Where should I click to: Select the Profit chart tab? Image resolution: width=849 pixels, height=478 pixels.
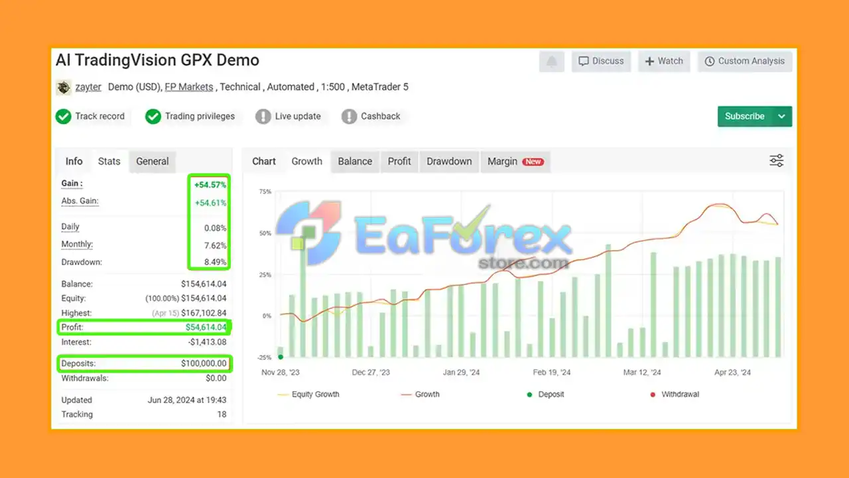(x=399, y=161)
